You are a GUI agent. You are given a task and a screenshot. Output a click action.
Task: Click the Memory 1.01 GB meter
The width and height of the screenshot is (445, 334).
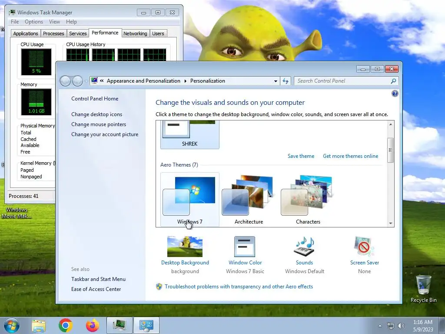(36, 102)
